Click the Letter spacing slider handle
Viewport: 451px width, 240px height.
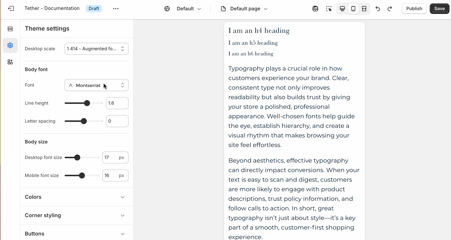[x=84, y=121]
